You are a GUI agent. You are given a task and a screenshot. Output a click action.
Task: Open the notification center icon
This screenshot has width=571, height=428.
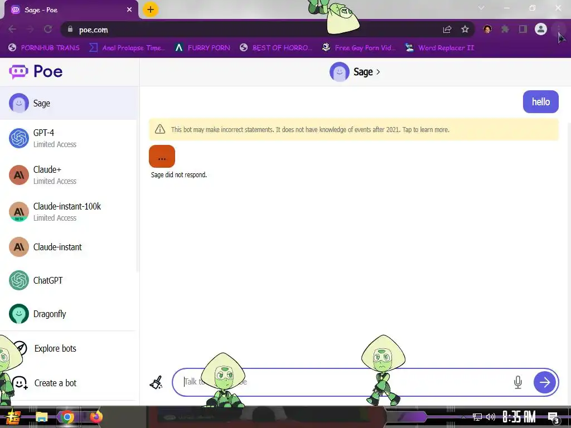click(554, 418)
